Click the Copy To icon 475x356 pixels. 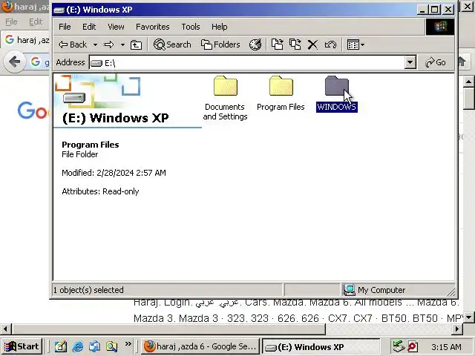coord(295,44)
